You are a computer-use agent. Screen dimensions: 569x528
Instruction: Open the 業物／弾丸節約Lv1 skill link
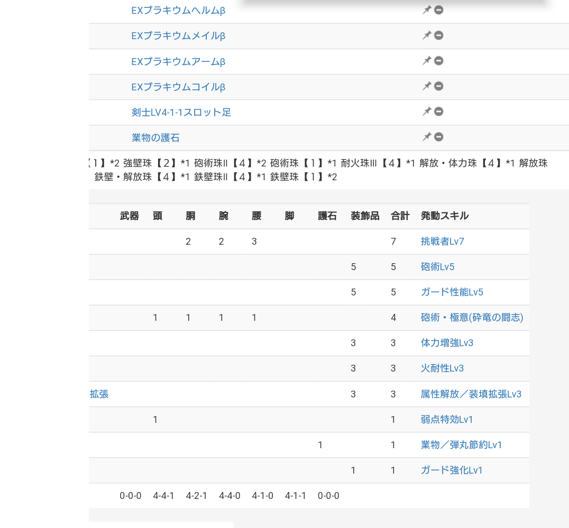point(461,445)
